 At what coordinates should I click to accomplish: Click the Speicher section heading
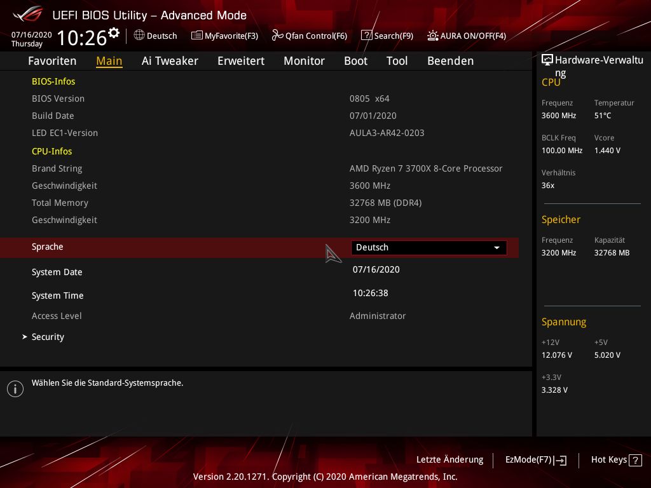click(561, 219)
